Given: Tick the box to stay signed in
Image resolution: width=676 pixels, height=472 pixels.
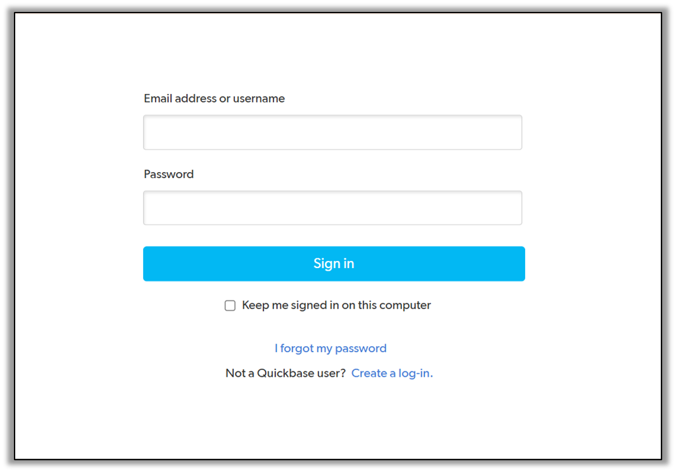Looking at the screenshot, I should coord(230,306).
